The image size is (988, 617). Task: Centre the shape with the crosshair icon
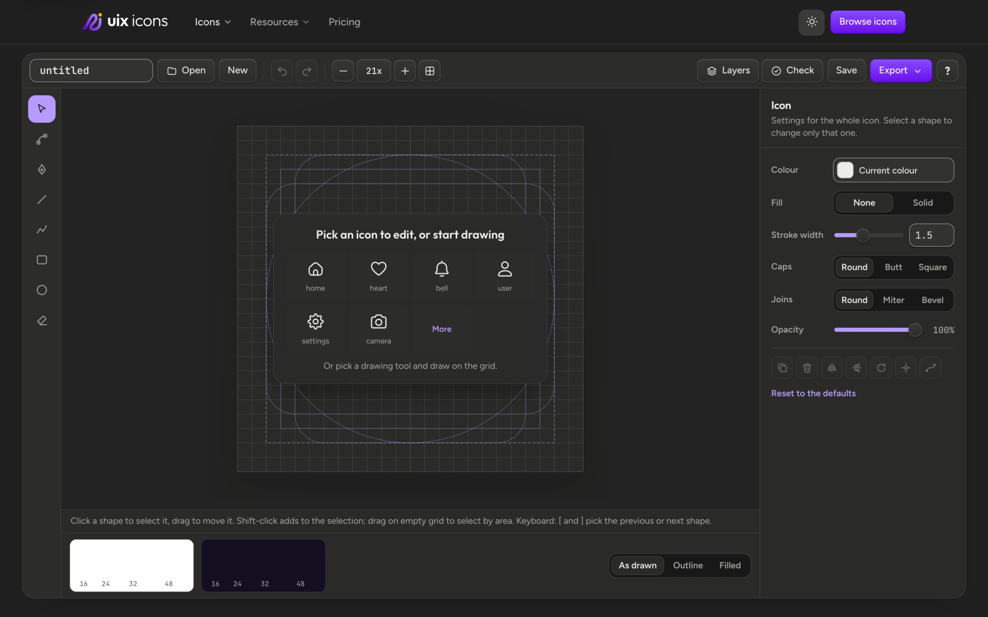[x=906, y=368]
